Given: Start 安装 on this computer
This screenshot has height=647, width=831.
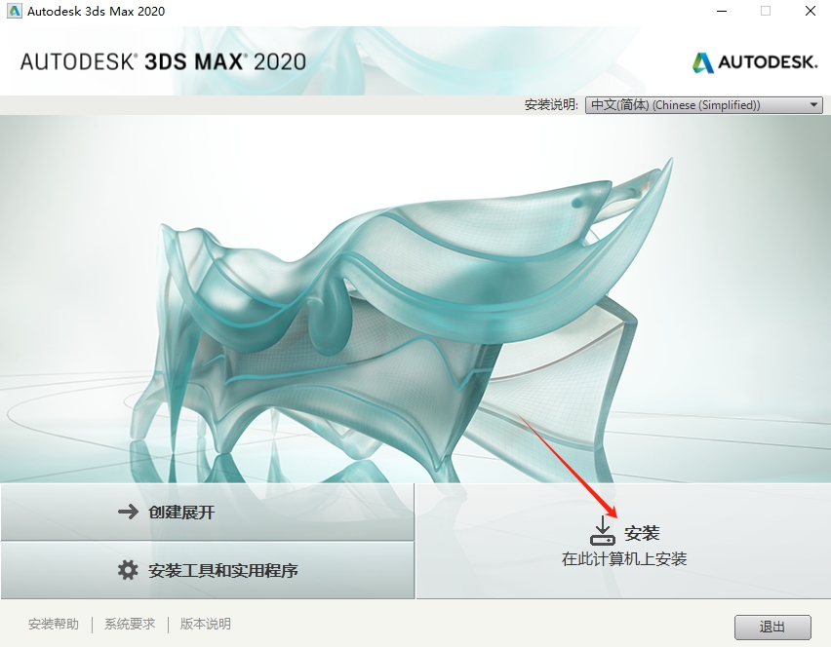Looking at the screenshot, I should [623, 541].
